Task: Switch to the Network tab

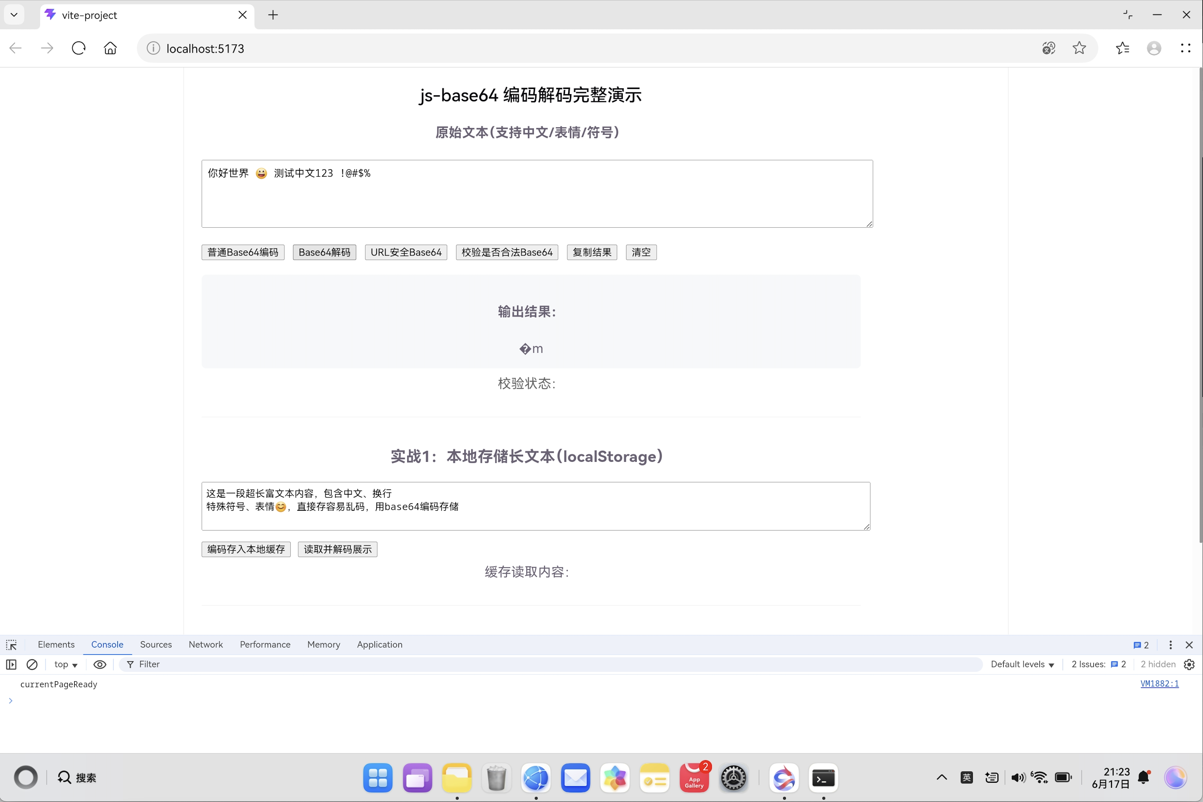Action: click(206, 644)
